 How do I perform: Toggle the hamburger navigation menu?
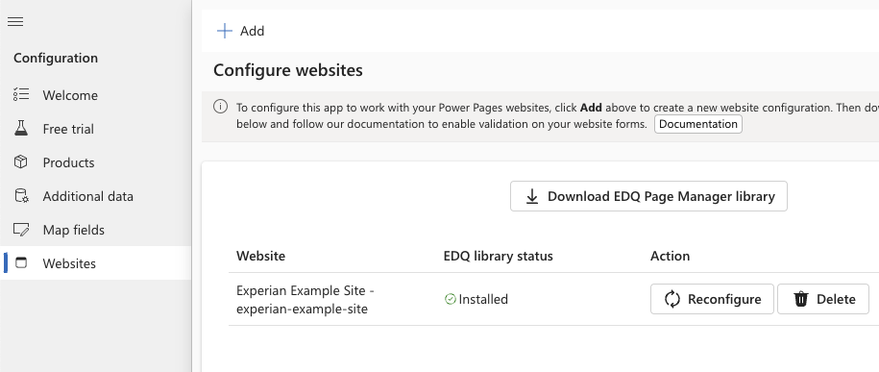click(x=15, y=22)
